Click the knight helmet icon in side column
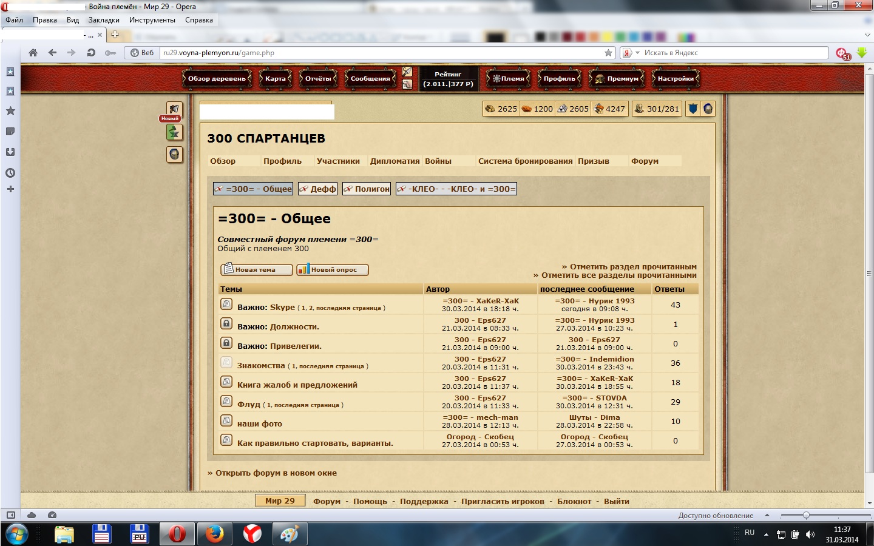Screen dimensions: 874x546 click(174, 154)
